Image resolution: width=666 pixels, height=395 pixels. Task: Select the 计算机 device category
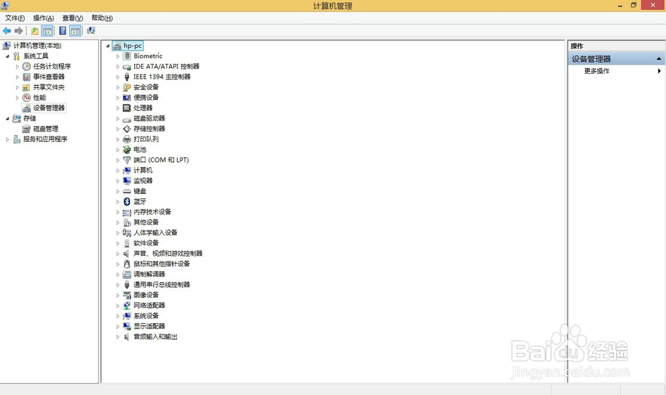coord(143,171)
